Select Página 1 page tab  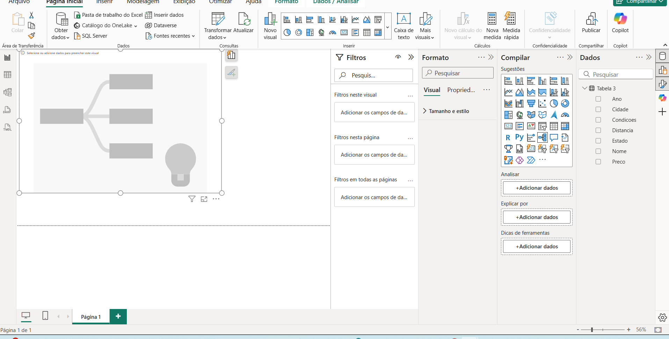pyautogui.click(x=91, y=317)
